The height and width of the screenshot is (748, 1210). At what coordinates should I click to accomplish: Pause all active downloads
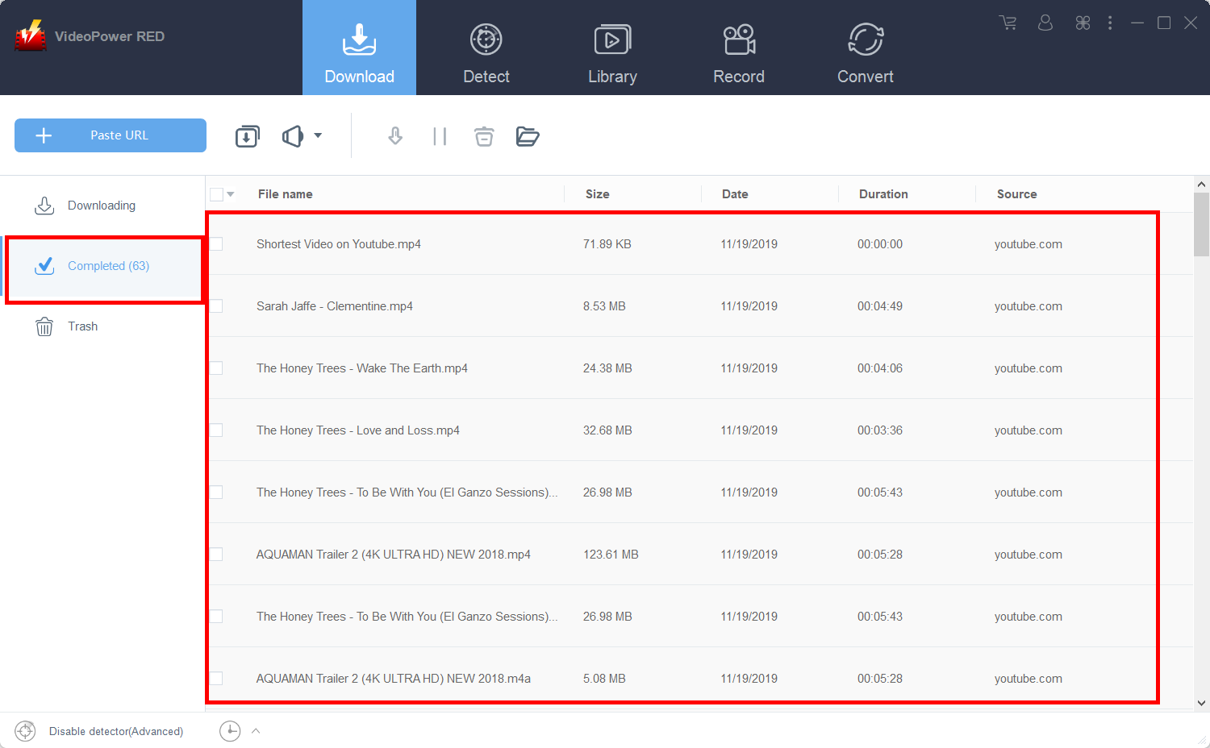[x=440, y=135]
